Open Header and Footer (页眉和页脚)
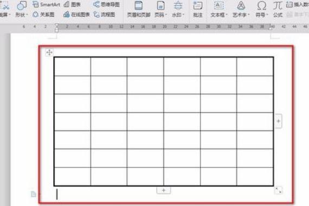Image resolution: width=309 pixels, height=206 pixels. point(139,9)
